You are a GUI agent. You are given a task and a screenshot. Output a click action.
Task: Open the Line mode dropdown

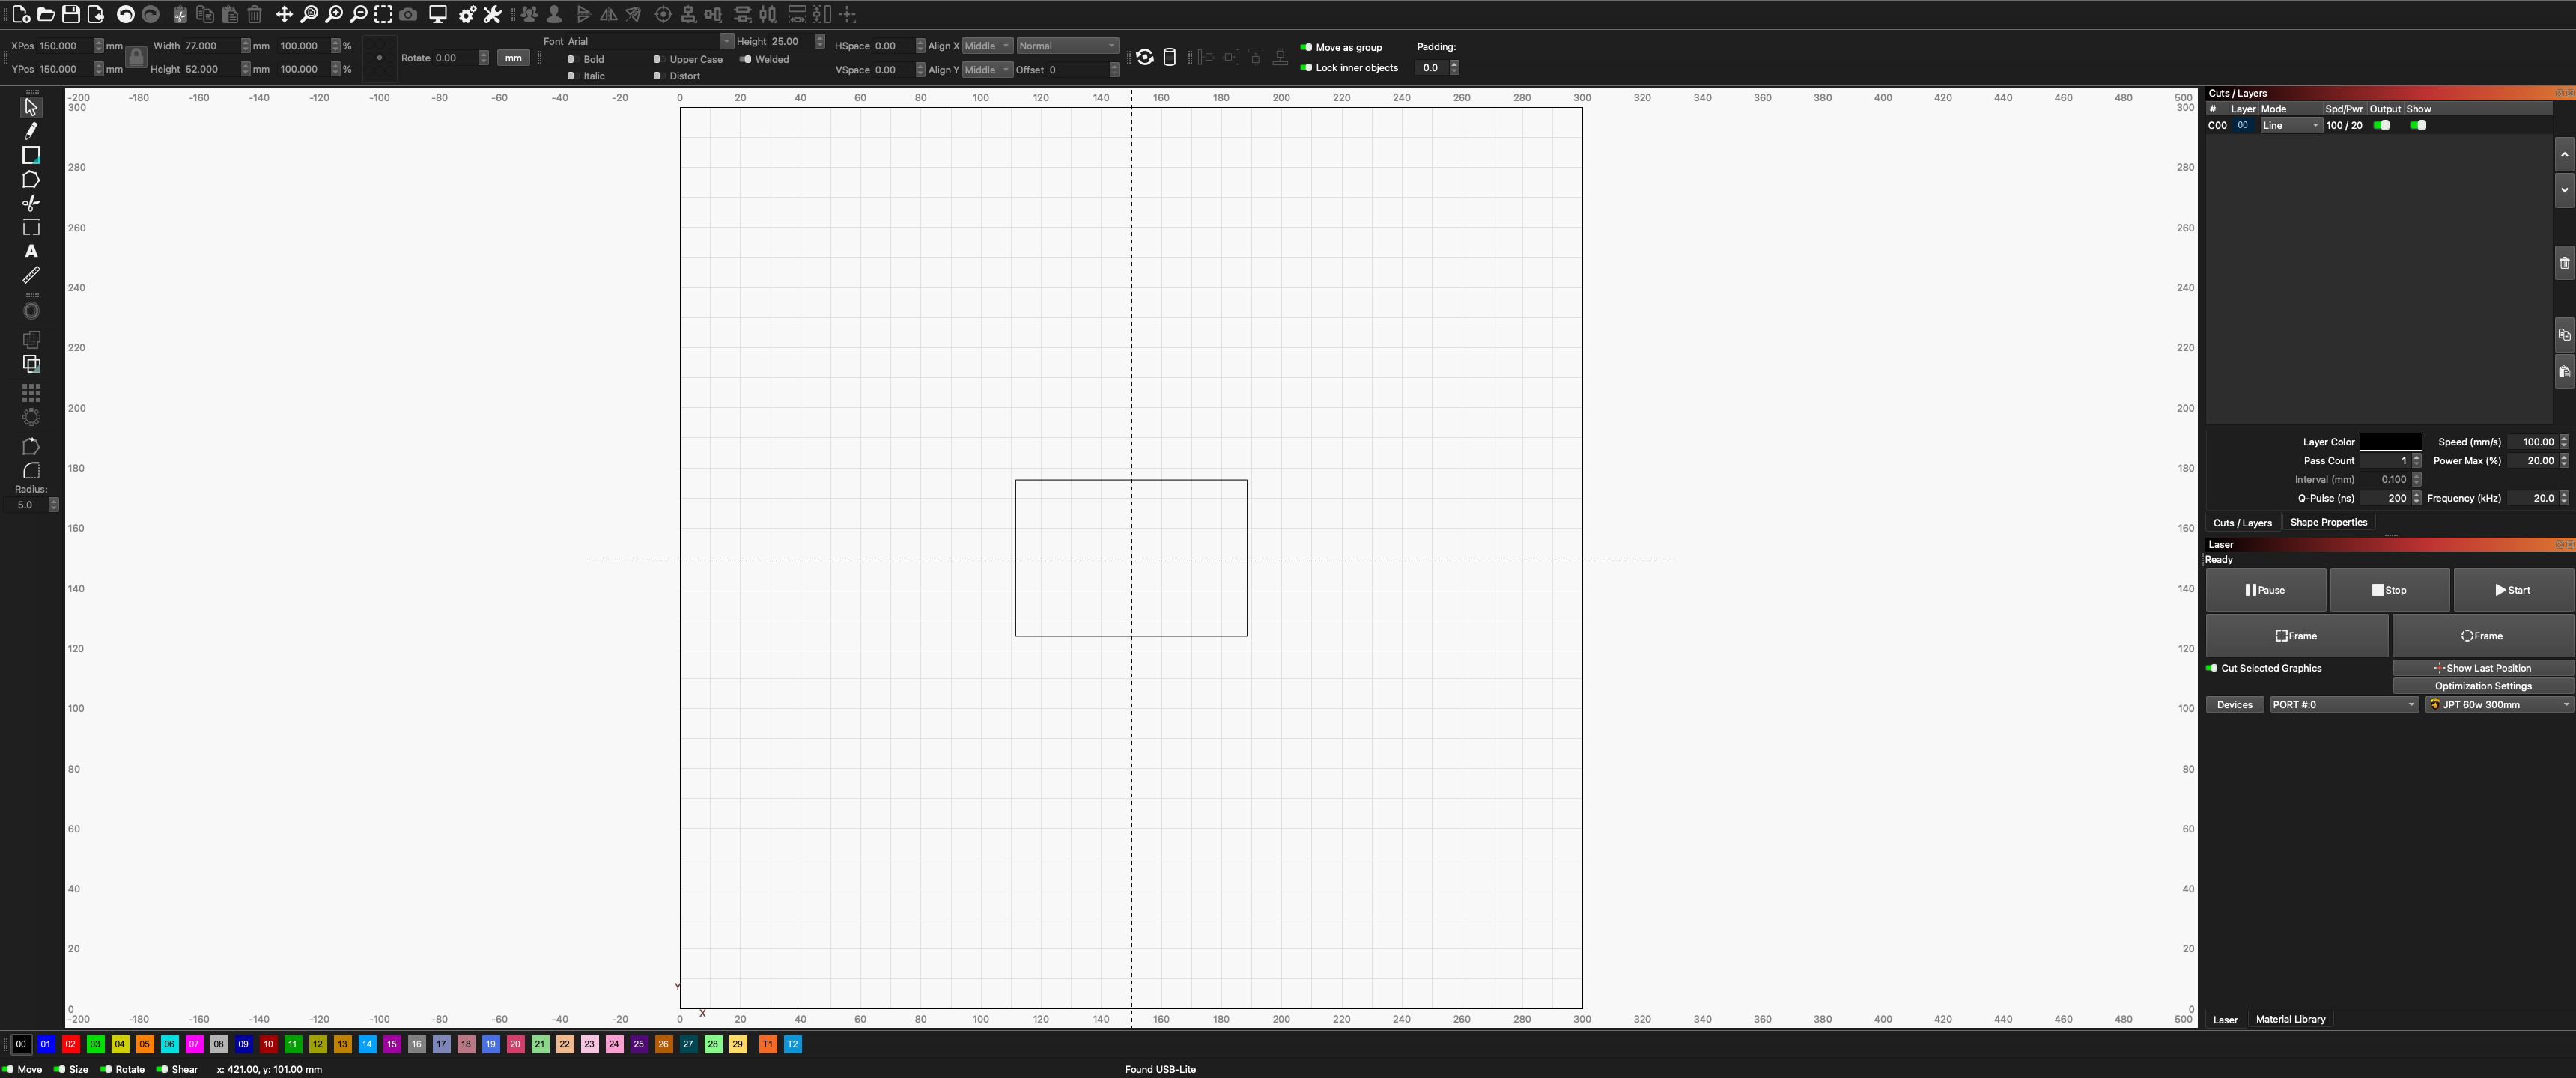[x=2291, y=125]
